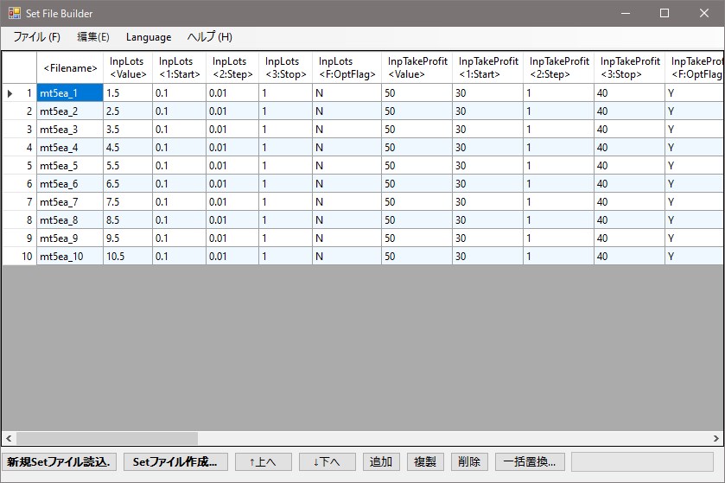This screenshot has height=483, width=725.
Task: Move row up with ↑上へ button
Action: pos(263,461)
